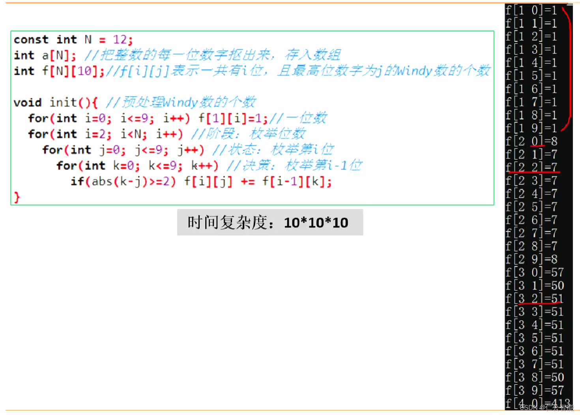Click console output row 'f[1 7]=1'
Image resolution: width=580 pixels, height=415 pixels.
pyautogui.click(x=531, y=102)
